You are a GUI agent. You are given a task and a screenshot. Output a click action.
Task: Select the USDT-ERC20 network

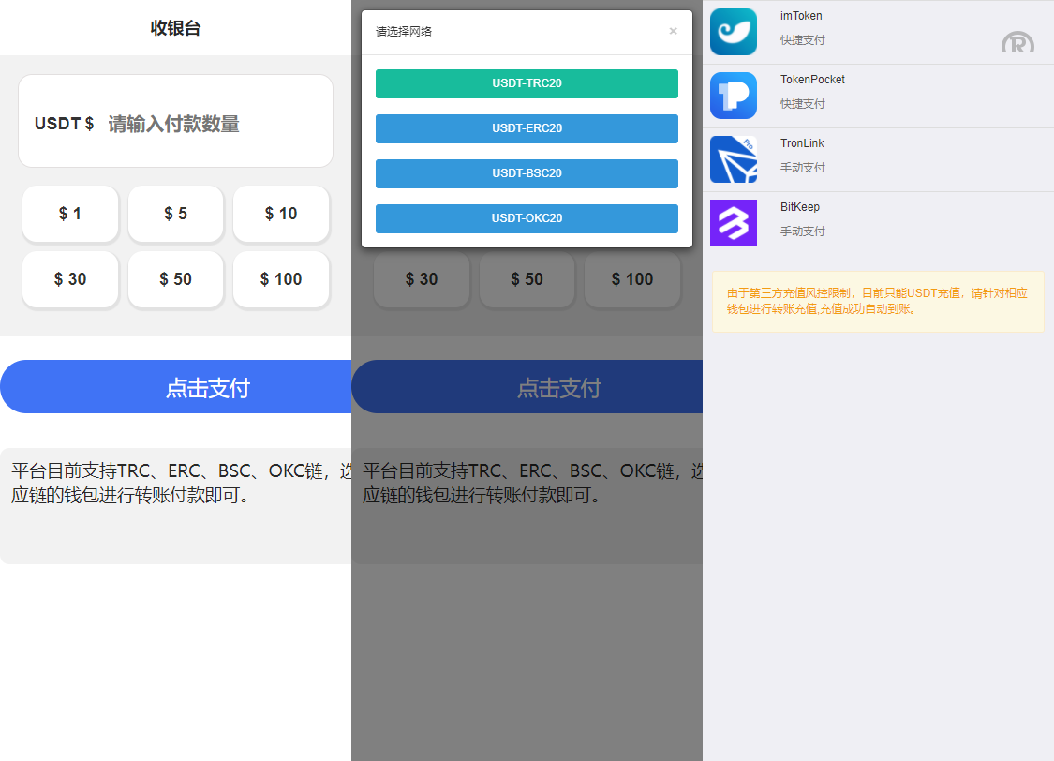point(527,128)
